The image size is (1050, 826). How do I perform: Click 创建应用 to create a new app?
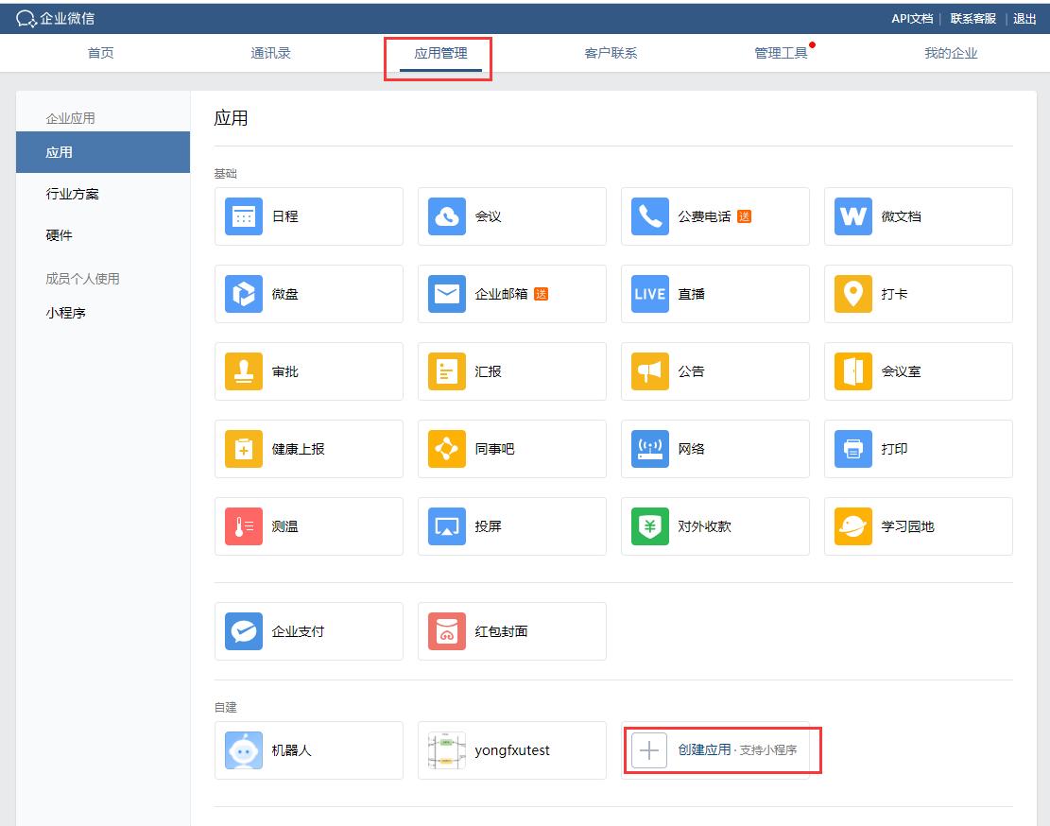point(722,749)
